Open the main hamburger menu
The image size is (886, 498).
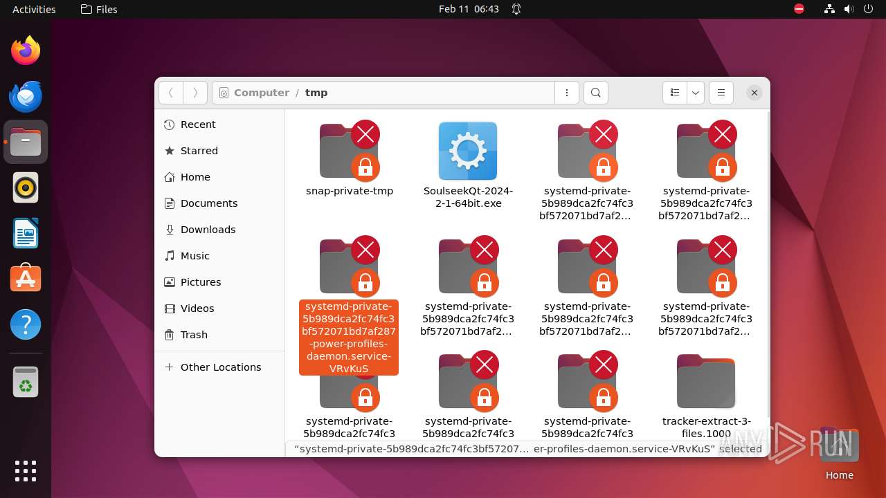(x=721, y=93)
